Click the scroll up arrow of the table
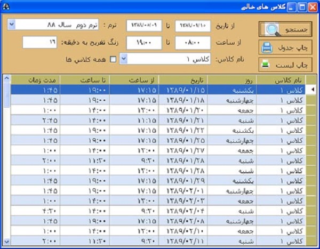 point(6,79)
